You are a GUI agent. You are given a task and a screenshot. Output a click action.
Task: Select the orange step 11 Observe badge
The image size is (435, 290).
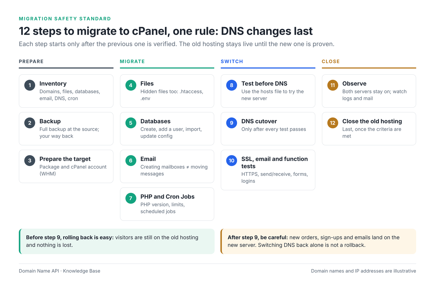(x=333, y=85)
